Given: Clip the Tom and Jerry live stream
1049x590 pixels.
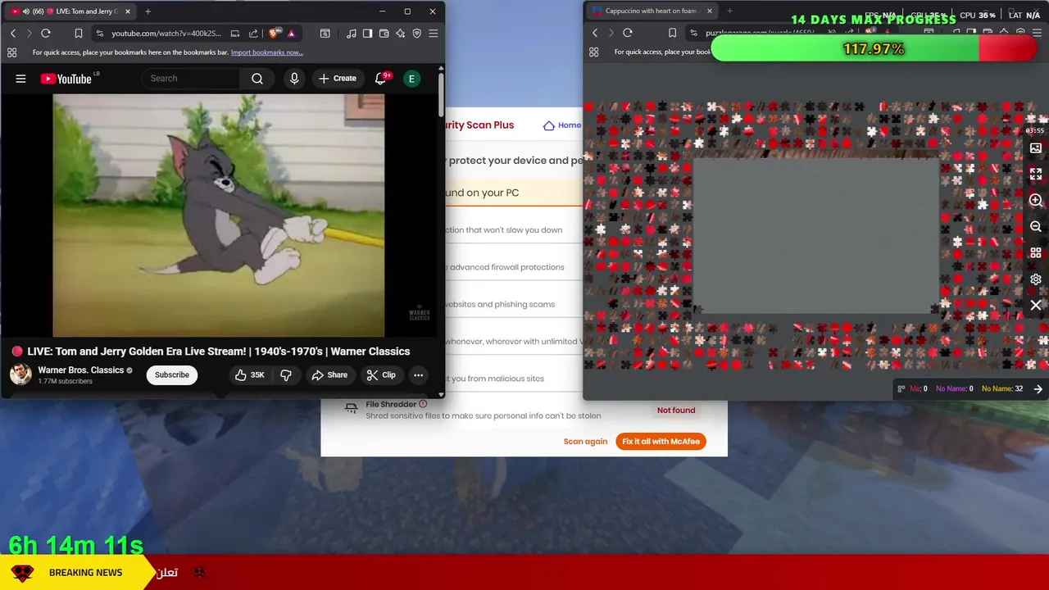Looking at the screenshot, I should (x=381, y=375).
